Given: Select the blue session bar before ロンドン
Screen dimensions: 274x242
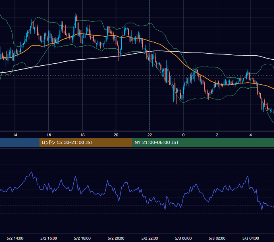Looking at the screenshot, I should tap(20, 142).
